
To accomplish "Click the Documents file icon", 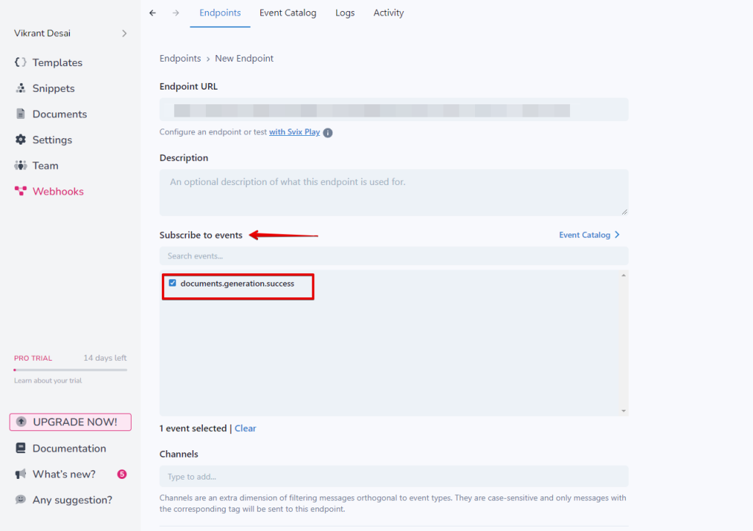I will tap(21, 114).
